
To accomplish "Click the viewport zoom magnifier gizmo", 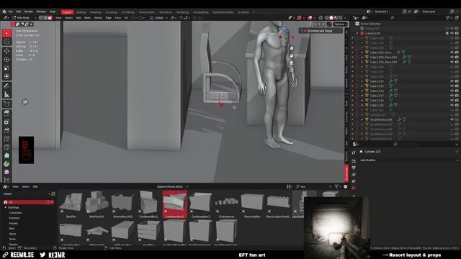I will [291, 48].
